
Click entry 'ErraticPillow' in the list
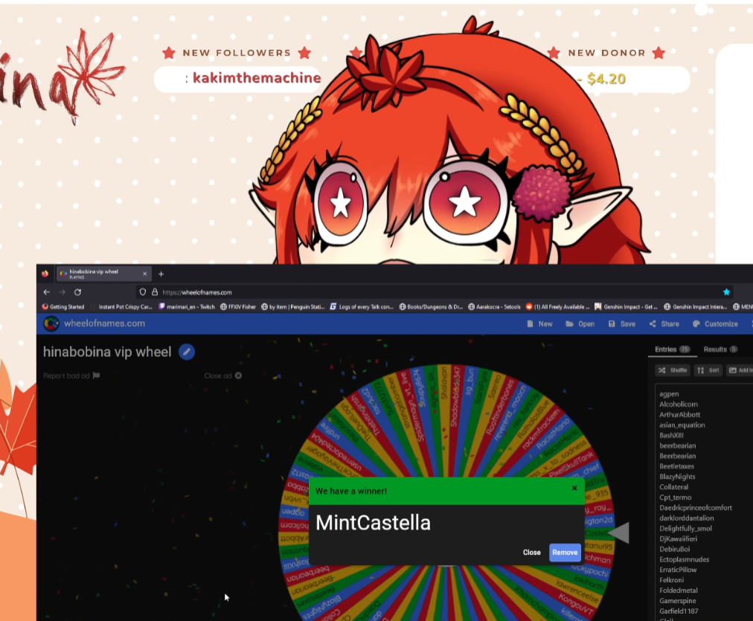(678, 570)
